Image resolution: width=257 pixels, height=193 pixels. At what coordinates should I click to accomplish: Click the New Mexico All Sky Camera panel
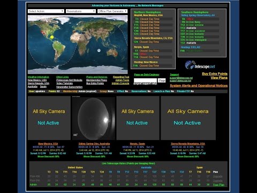click(x=49, y=118)
